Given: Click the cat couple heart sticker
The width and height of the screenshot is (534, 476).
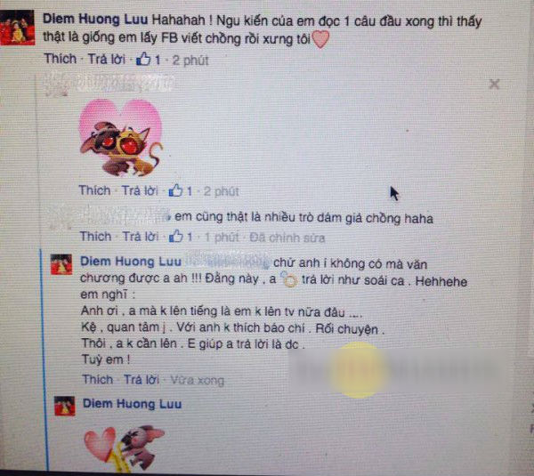Looking at the screenshot, I should point(121,138).
